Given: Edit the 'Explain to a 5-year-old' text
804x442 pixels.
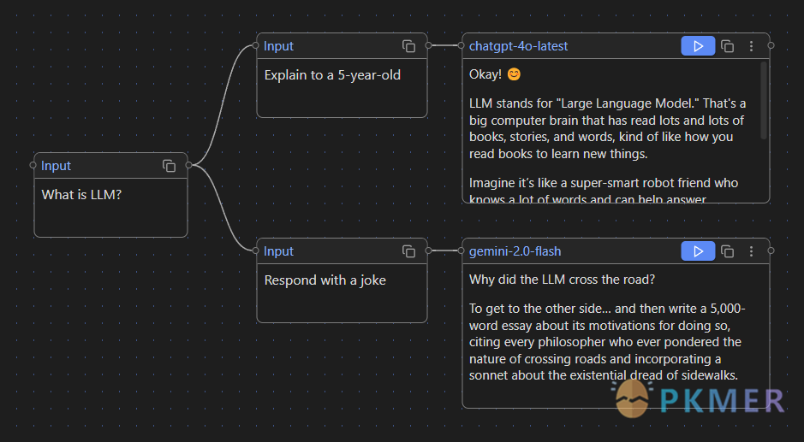Looking at the screenshot, I should [341, 85].
